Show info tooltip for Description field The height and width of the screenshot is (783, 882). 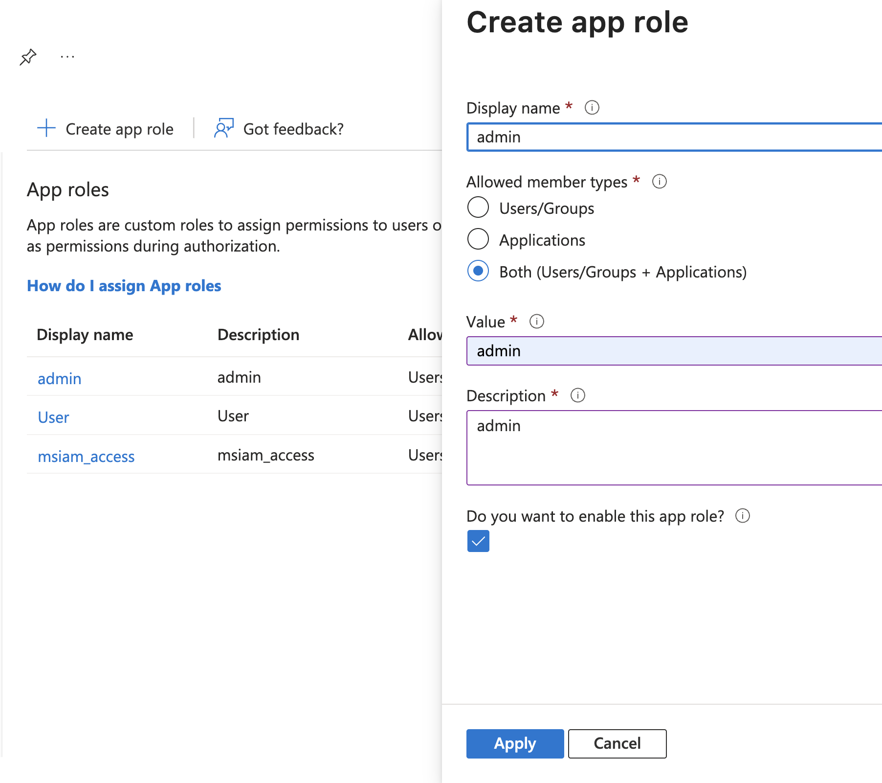click(x=577, y=395)
